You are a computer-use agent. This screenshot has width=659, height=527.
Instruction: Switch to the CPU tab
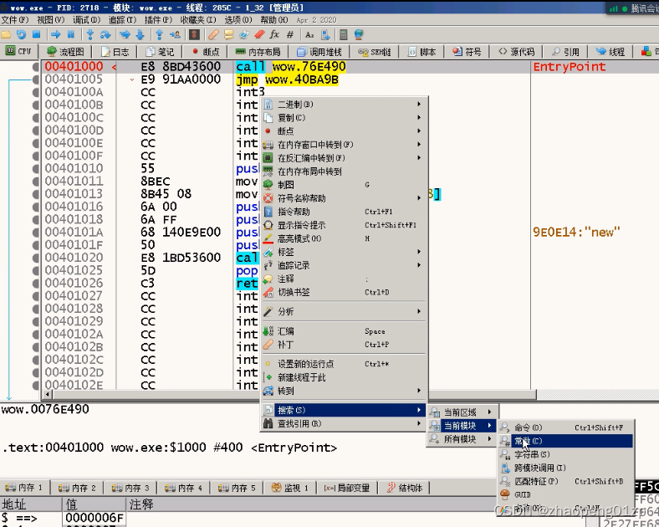click(x=18, y=51)
